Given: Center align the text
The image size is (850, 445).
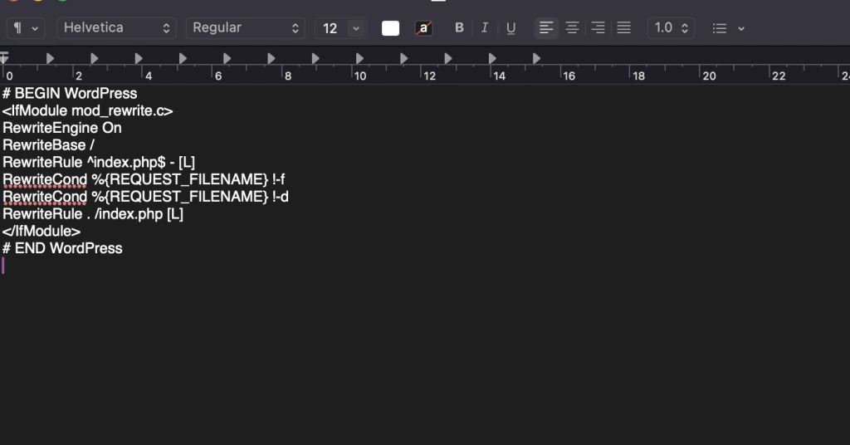Looking at the screenshot, I should (x=572, y=28).
